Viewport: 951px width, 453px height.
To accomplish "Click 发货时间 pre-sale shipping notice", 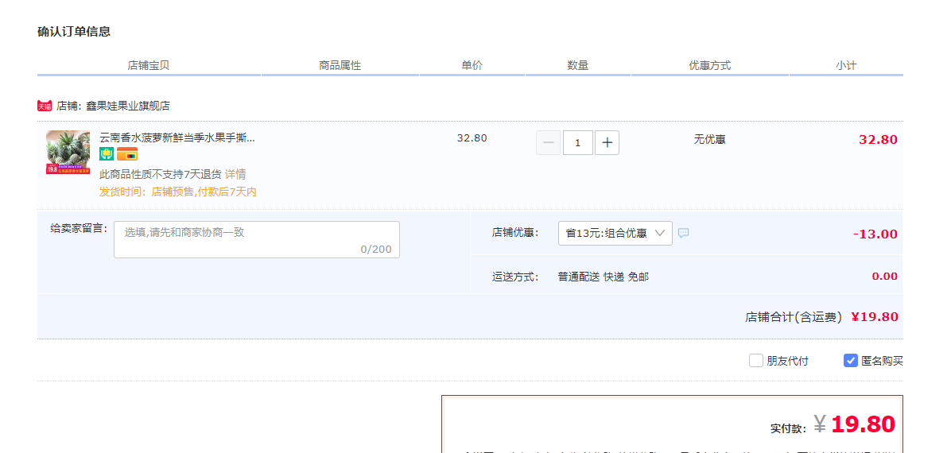I will tap(177, 192).
